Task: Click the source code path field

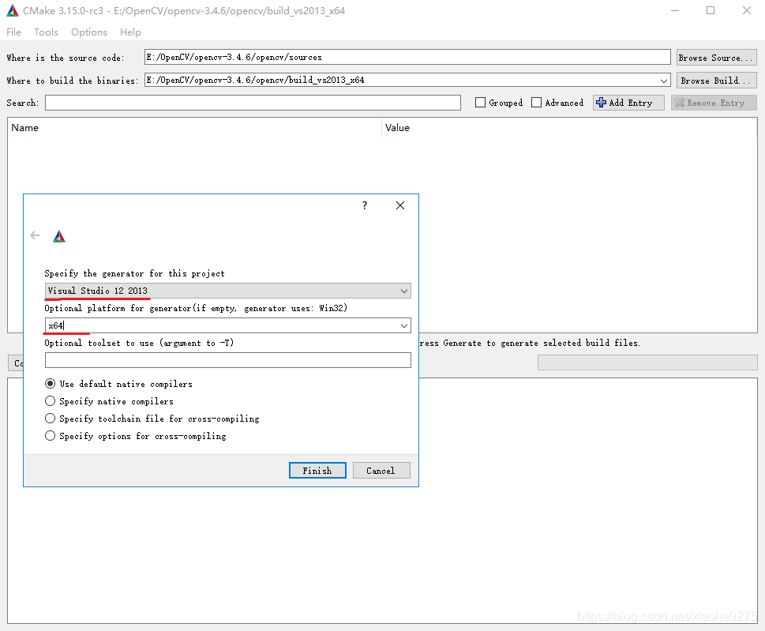Action: (x=407, y=57)
